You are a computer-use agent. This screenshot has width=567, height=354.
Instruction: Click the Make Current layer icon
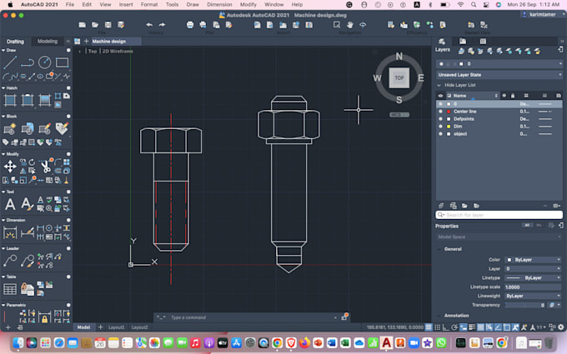(461, 52)
